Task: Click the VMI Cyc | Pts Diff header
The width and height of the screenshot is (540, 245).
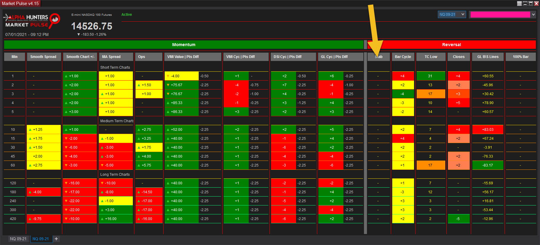Action: tap(246, 57)
